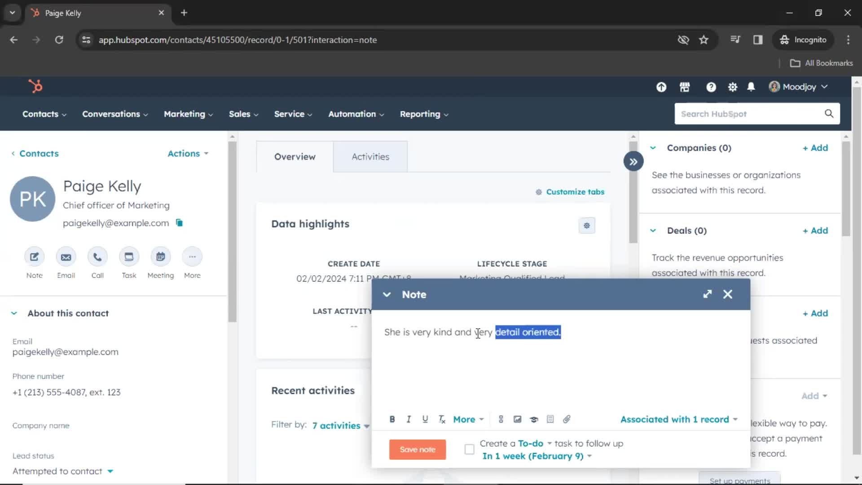Open the Associated with 1 record dropdown

click(x=678, y=419)
